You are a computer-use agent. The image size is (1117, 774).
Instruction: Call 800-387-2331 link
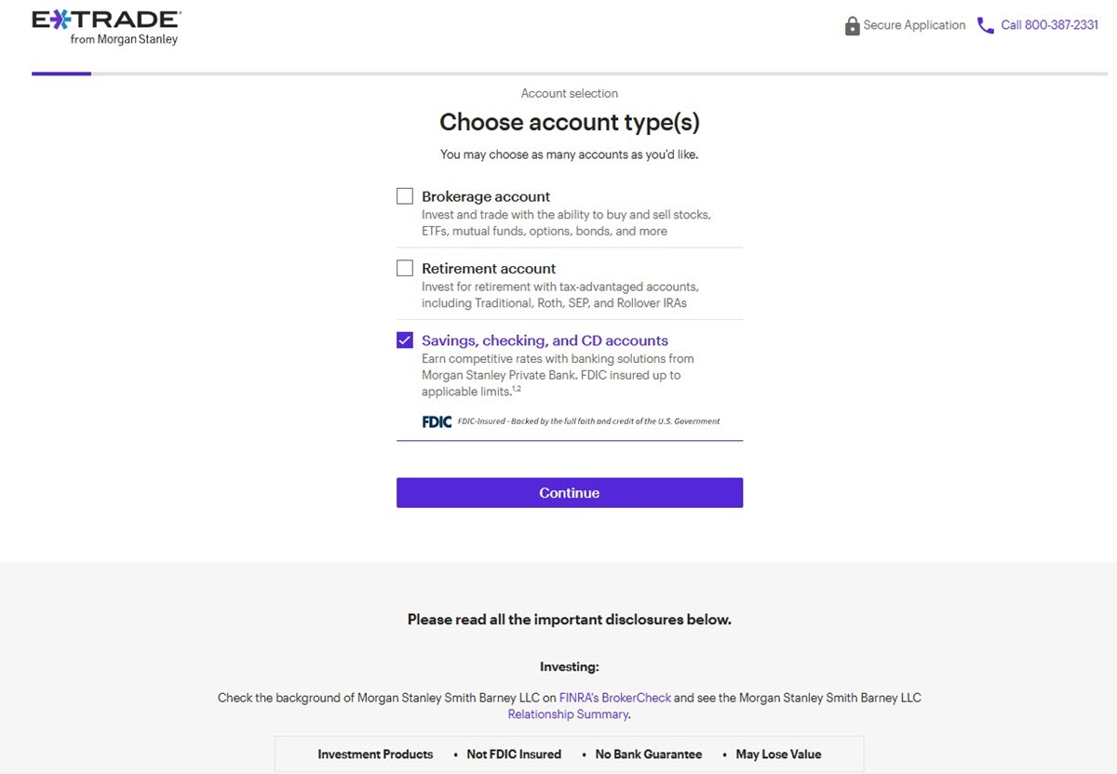click(x=1050, y=26)
